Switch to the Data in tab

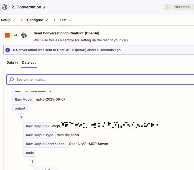point(12,62)
